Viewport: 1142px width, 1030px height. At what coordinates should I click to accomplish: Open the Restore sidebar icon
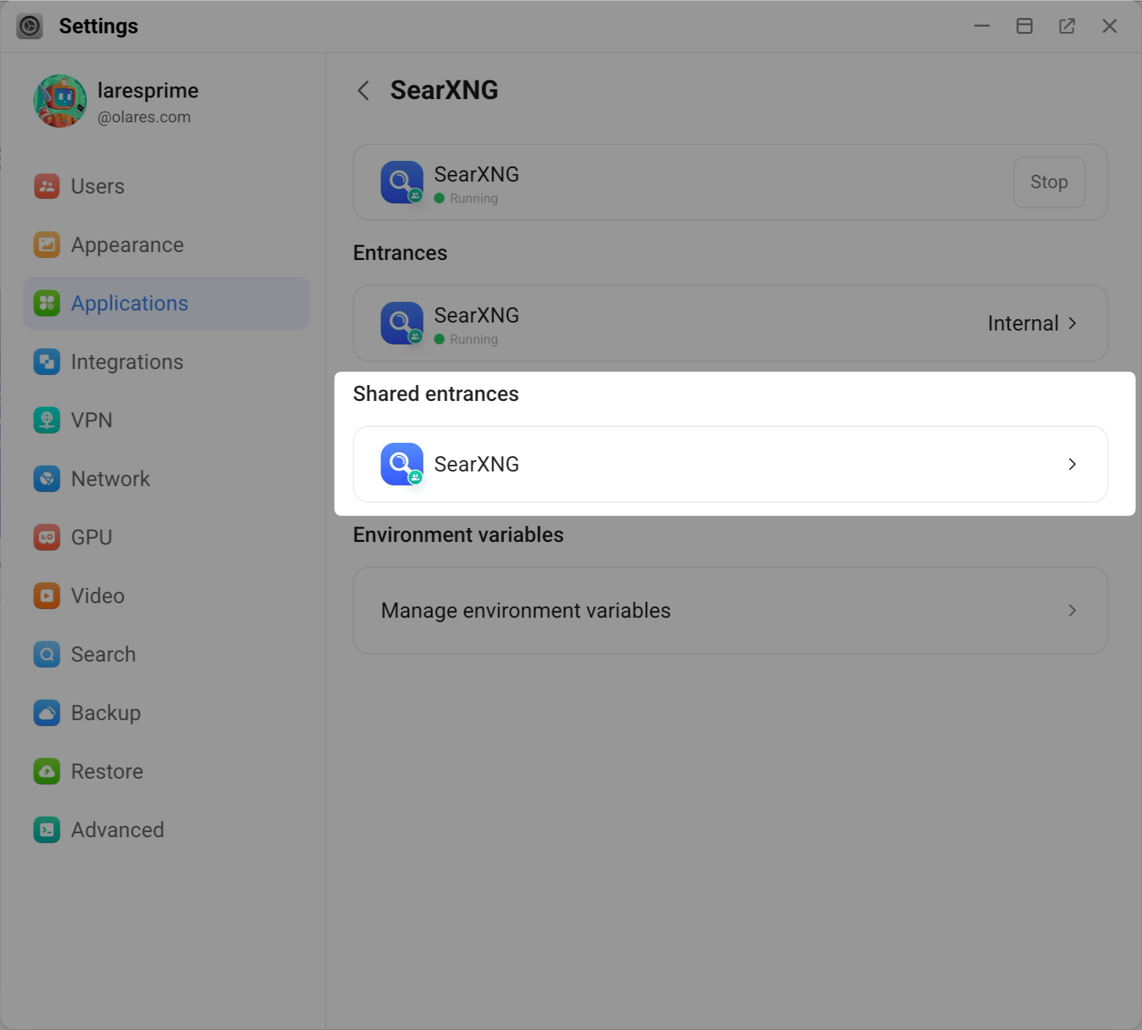coord(47,771)
